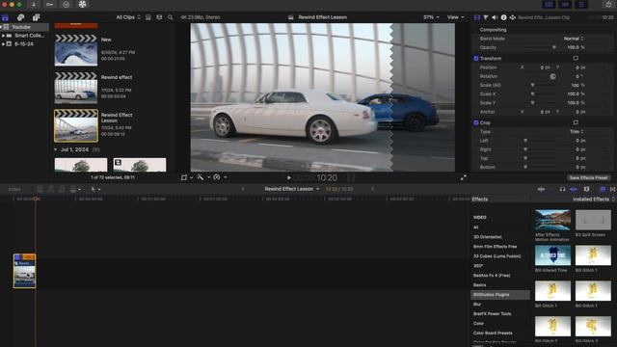Select the 3D Orientation effects category
The width and height of the screenshot is (617, 347).
pos(488,237)
